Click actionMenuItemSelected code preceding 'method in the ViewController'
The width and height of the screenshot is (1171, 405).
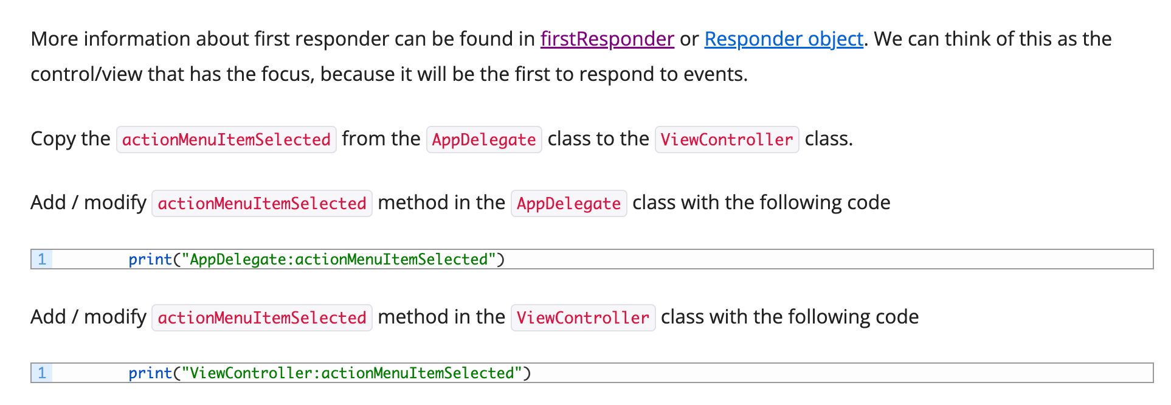click(x=261, y=318)
